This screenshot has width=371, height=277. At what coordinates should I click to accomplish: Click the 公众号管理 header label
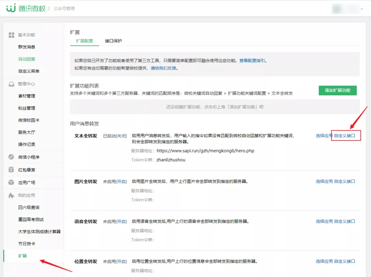point(64,9)
